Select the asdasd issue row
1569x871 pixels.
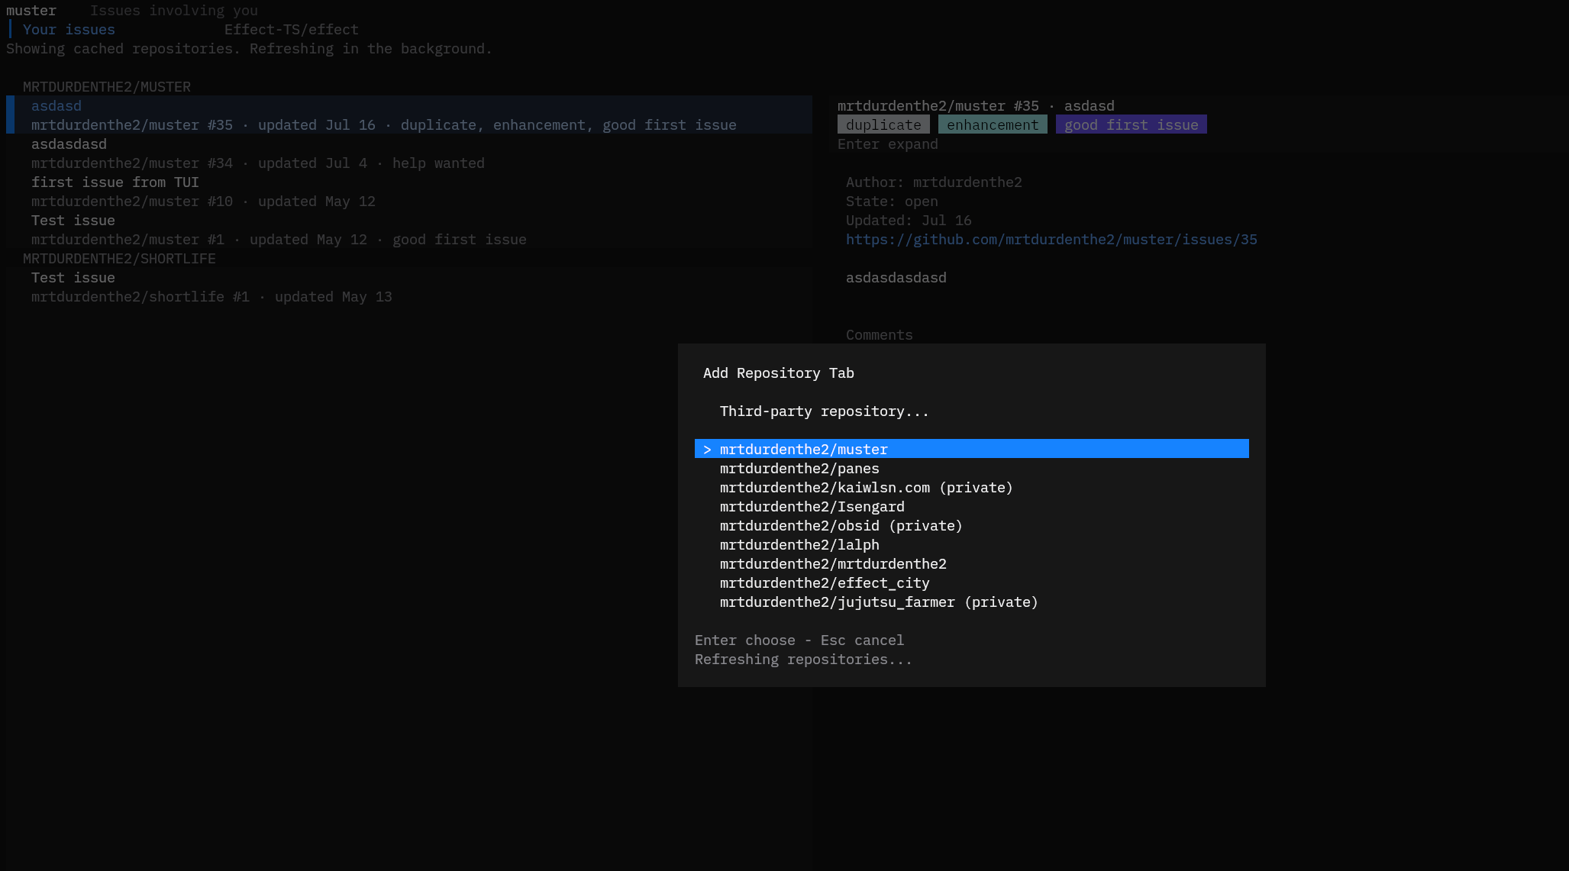pos(409,115)
